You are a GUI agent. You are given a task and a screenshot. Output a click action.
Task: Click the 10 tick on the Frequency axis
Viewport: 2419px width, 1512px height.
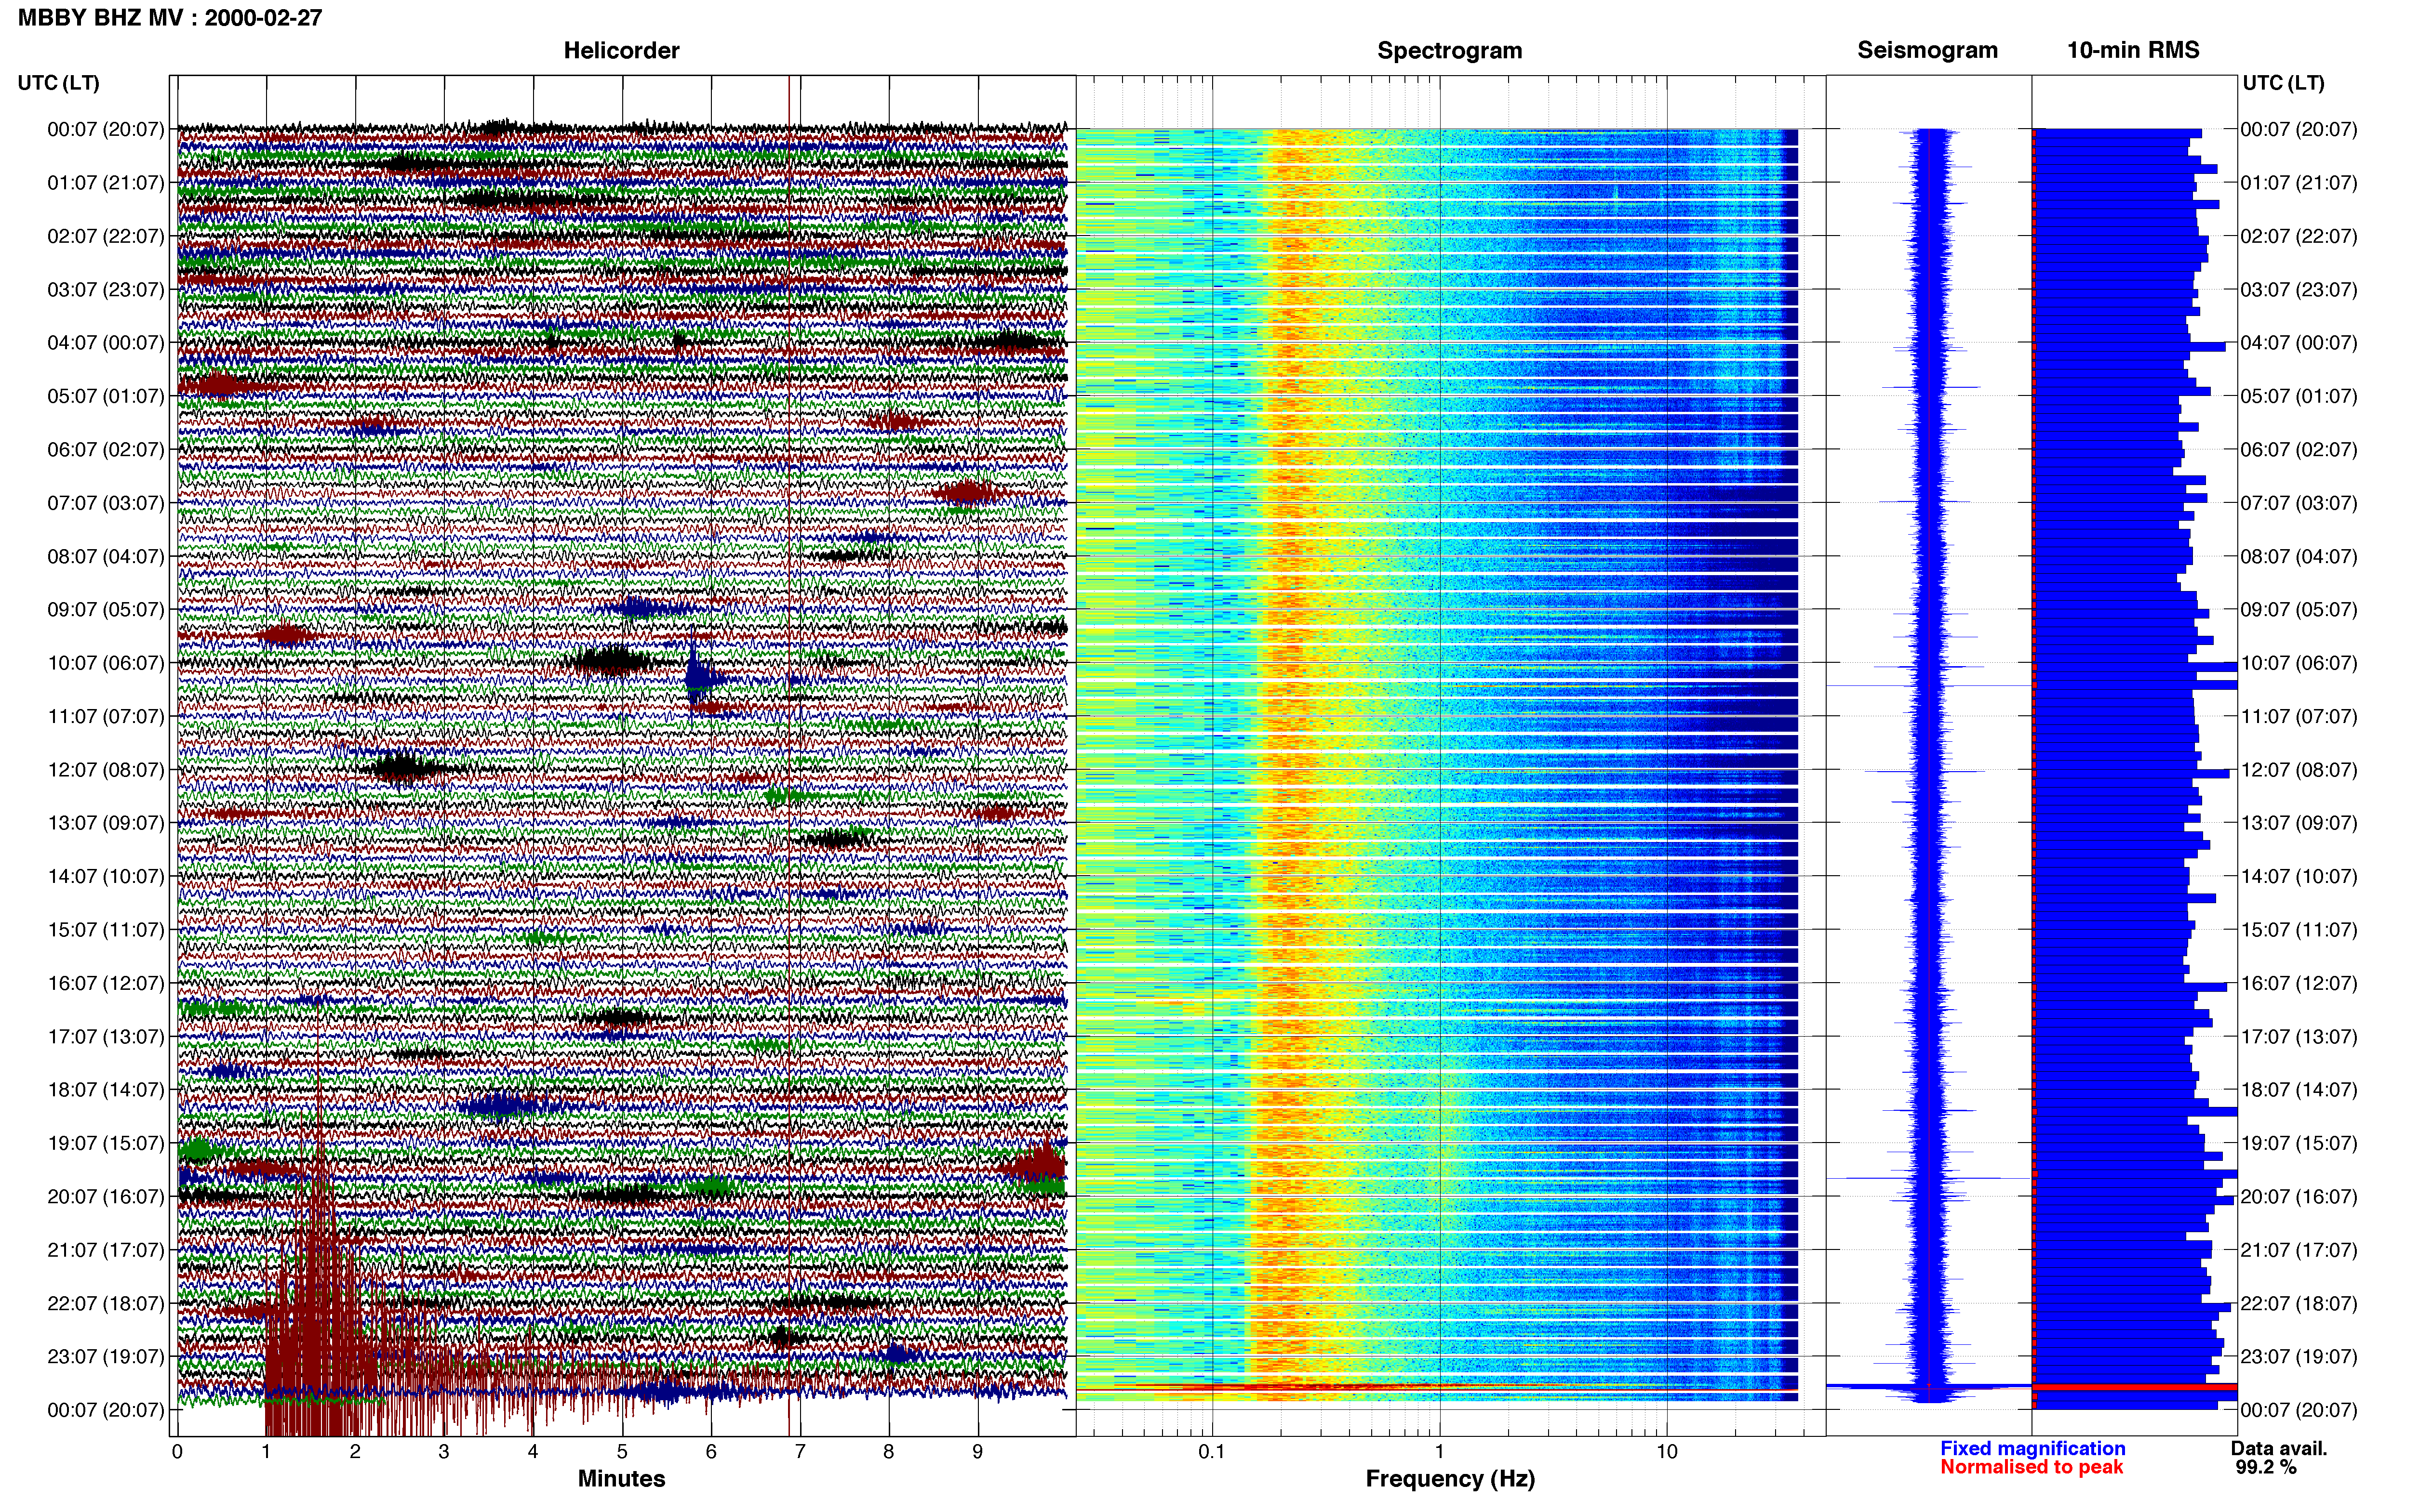pyautogui.click(x=1667, y=1452)
